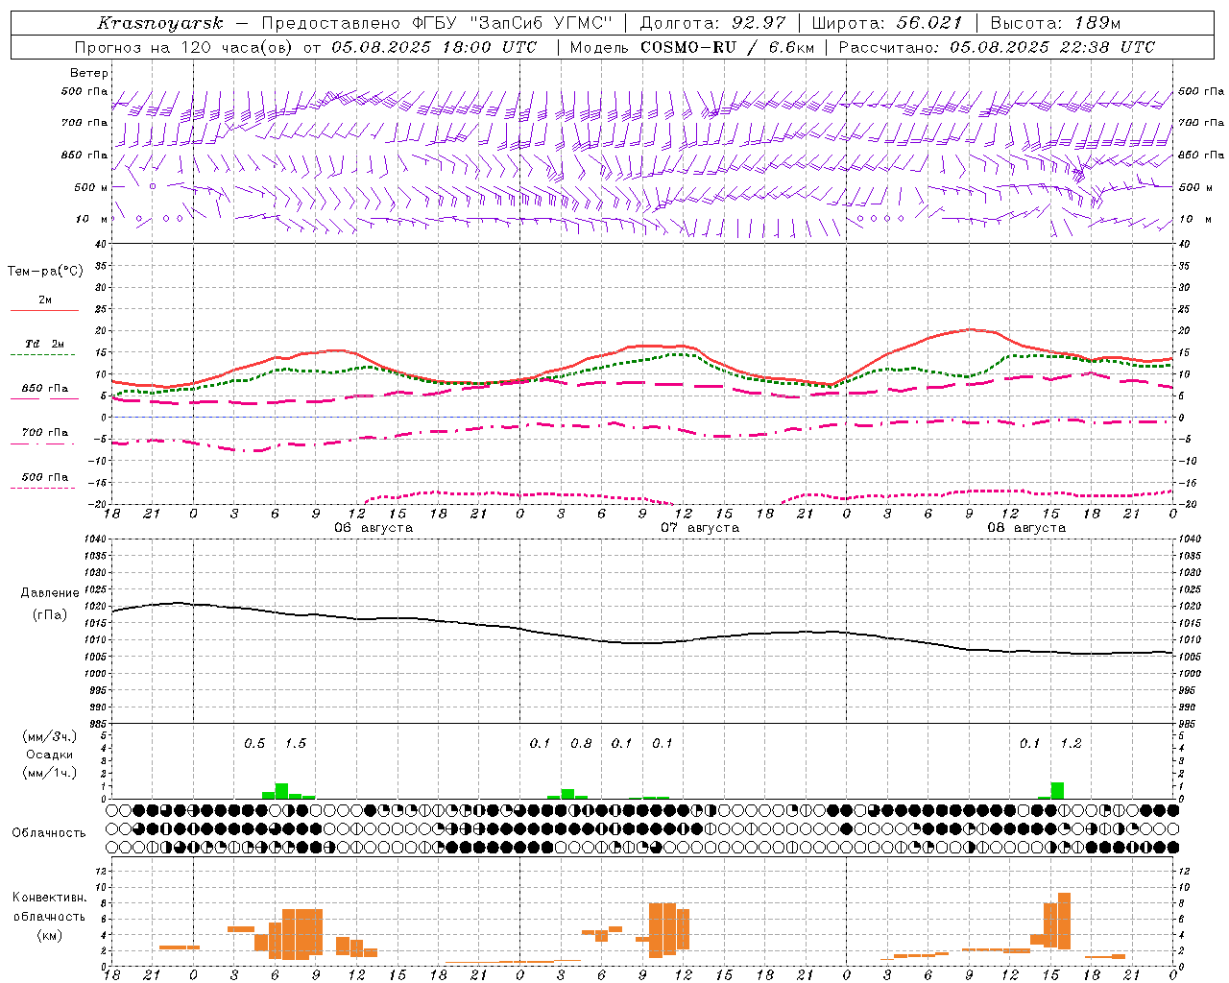The width and height of the screenshot is (1229, 983).
Task: Click the '850 гПа' temperature legend entry
Action: pyautogui.click(x=45, y=389)
